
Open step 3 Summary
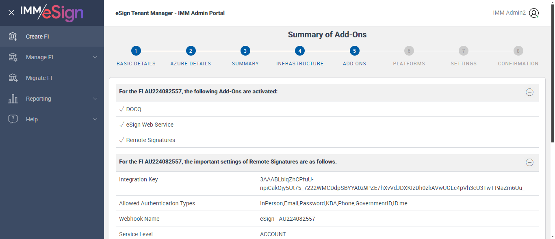[245, 51]
